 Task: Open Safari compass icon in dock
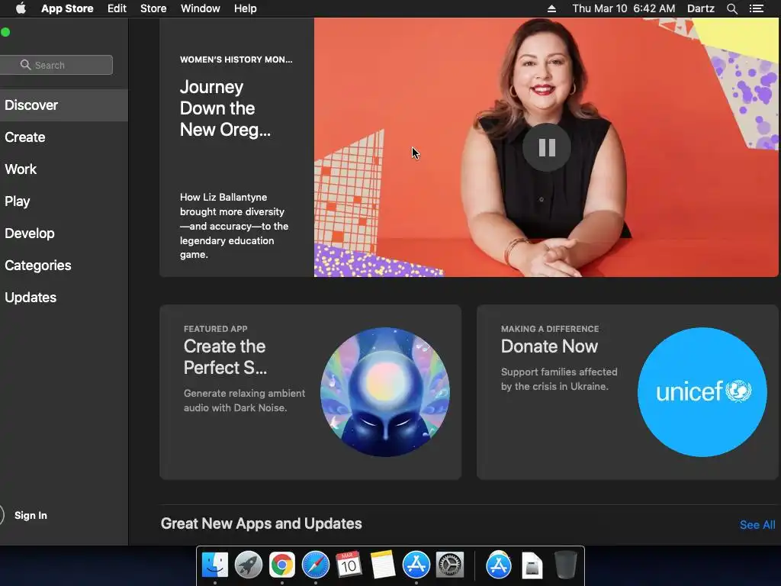315,565
